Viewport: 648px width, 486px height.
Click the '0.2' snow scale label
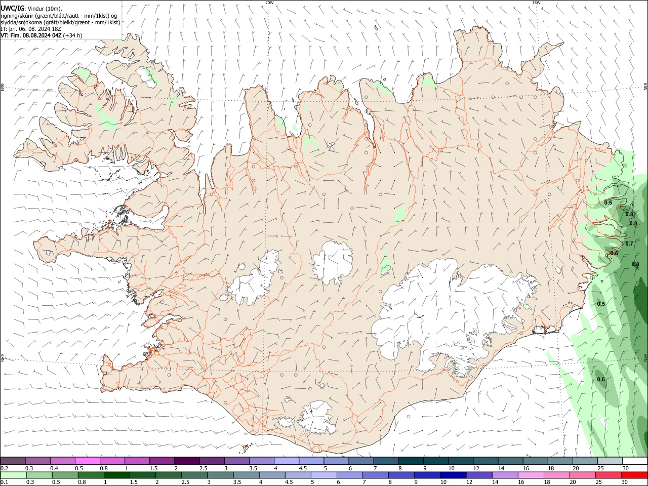(x=5, y=468)
